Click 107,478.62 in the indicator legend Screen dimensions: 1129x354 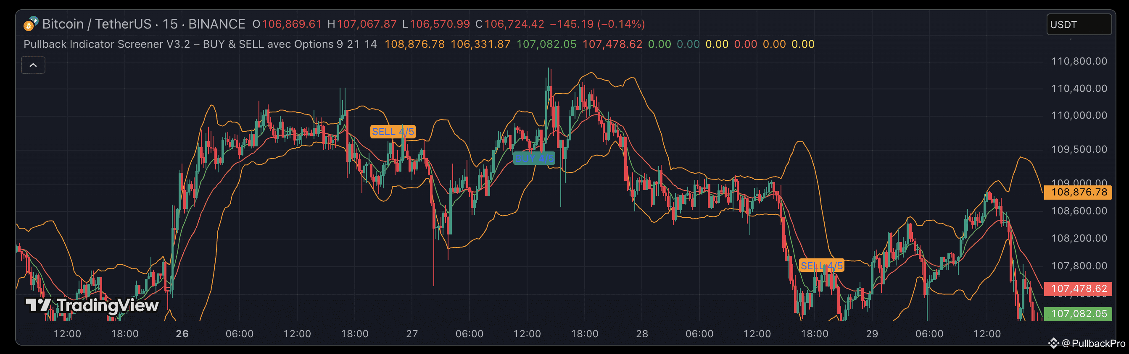(x=612, y=44)
